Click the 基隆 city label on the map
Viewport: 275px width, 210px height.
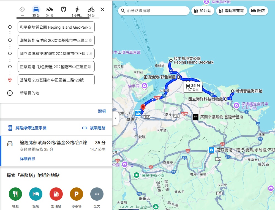[x=130, y=119]
